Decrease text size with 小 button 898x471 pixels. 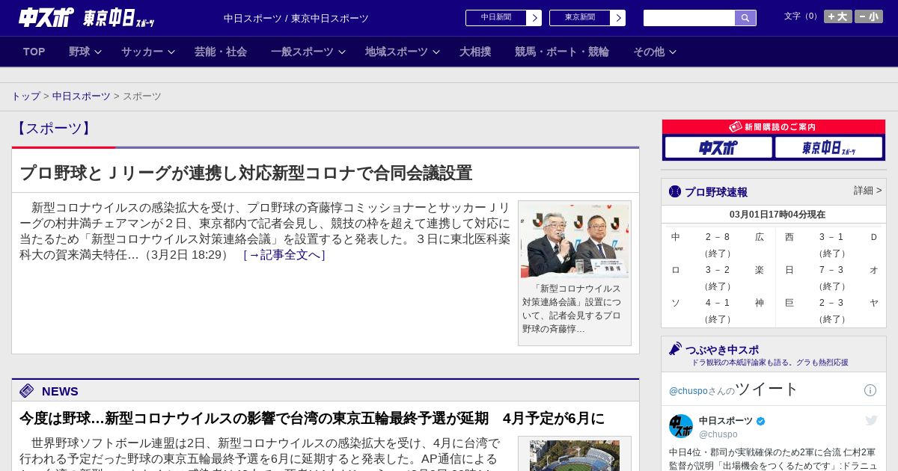pos(869,16)
